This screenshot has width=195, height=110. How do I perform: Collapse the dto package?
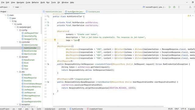click(x=18, y=72)
